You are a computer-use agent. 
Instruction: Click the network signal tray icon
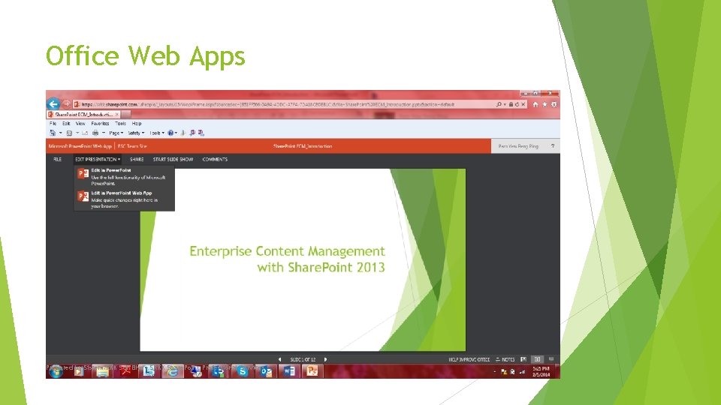coord(522,371)
